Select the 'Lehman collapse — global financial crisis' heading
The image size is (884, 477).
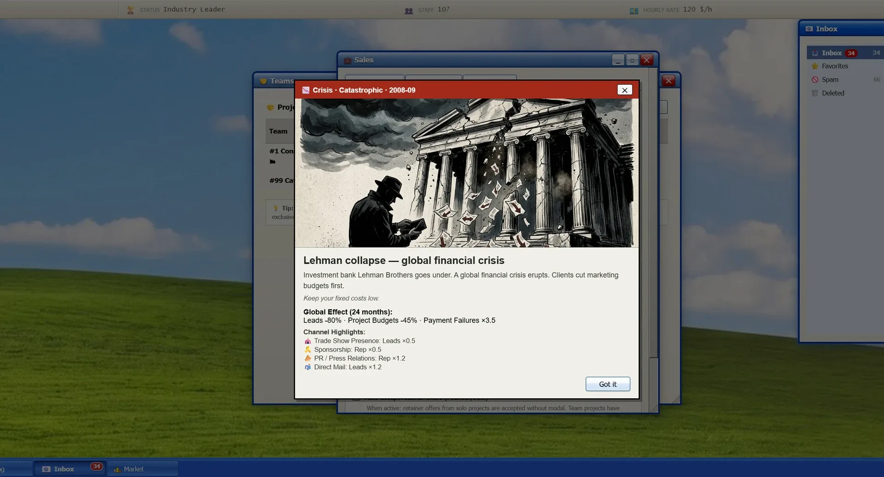point(404,260)
